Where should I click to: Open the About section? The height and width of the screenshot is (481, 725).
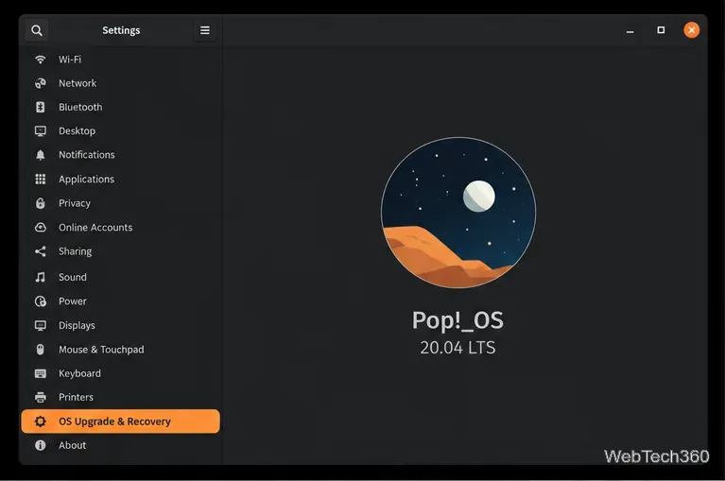point(120,445)
